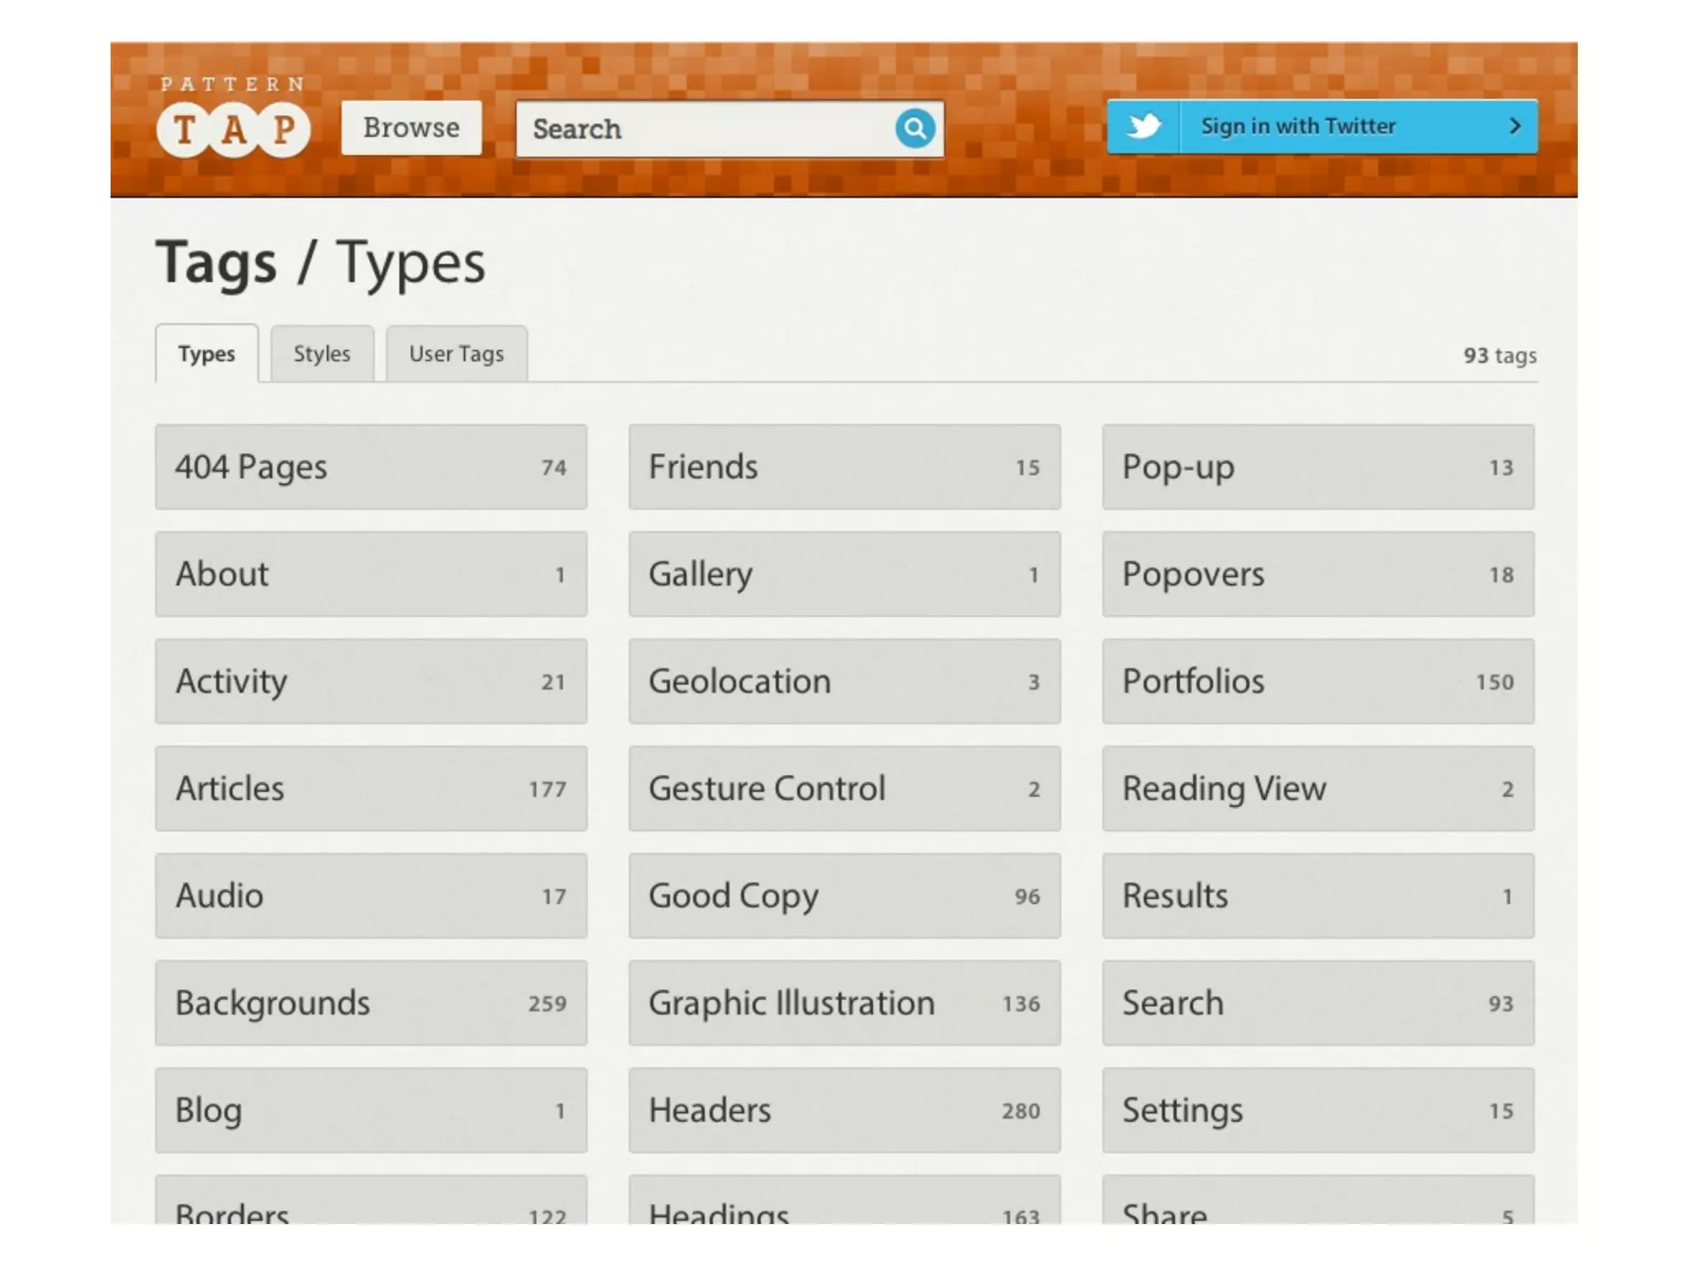Open the Headers tag with 280 items

[844, 1110]
